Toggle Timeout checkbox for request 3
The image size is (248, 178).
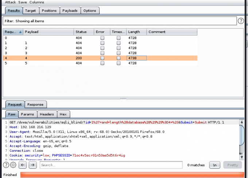click(119, 53)
